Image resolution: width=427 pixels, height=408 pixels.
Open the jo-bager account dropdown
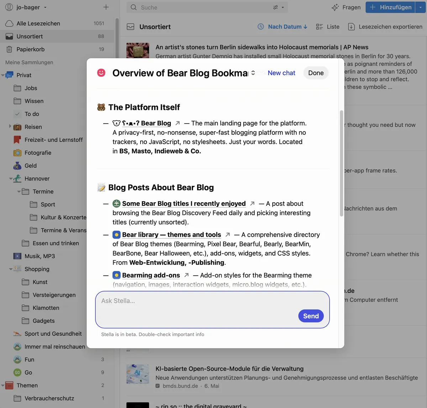[x=45, y=7]
